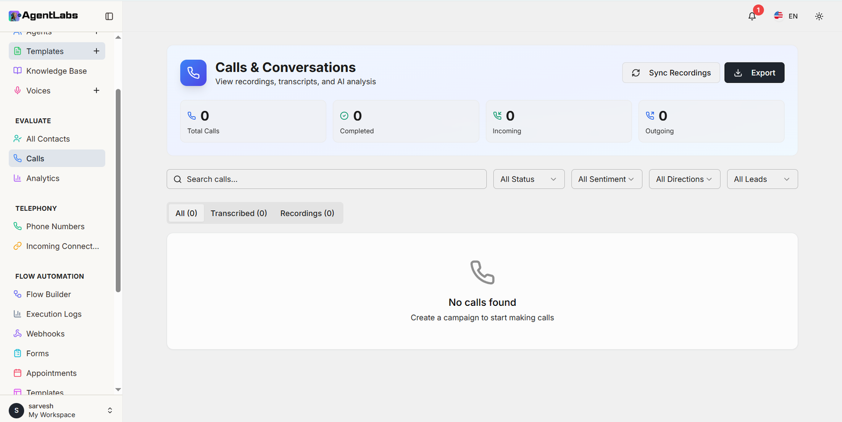Viewport: 842px width, 422px height.
Task: Click the Completed stat card
Action: click(406, 121)
